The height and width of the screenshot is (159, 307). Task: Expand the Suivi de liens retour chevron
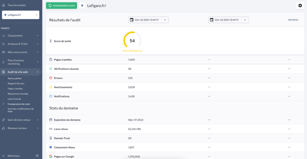37,120
